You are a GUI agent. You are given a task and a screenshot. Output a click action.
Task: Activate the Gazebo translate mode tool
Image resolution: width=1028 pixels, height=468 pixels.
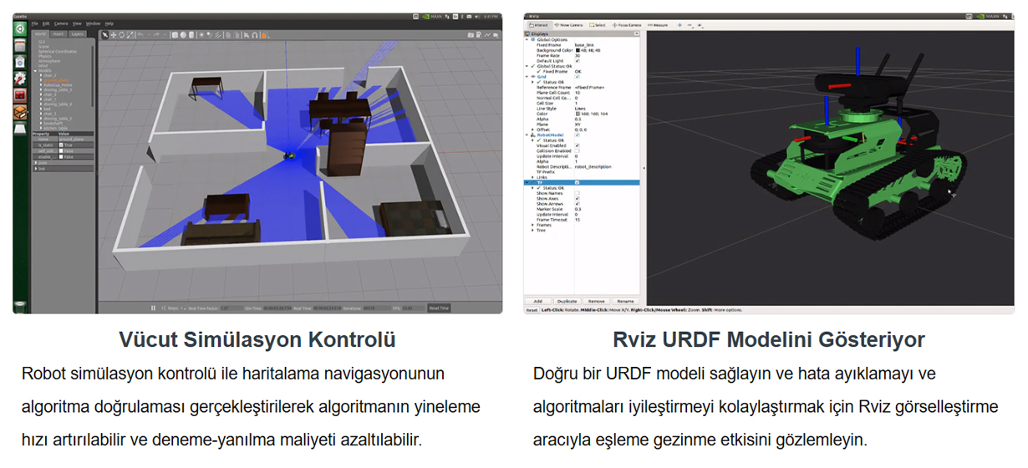pyautogui.click(x=114, y=34)
